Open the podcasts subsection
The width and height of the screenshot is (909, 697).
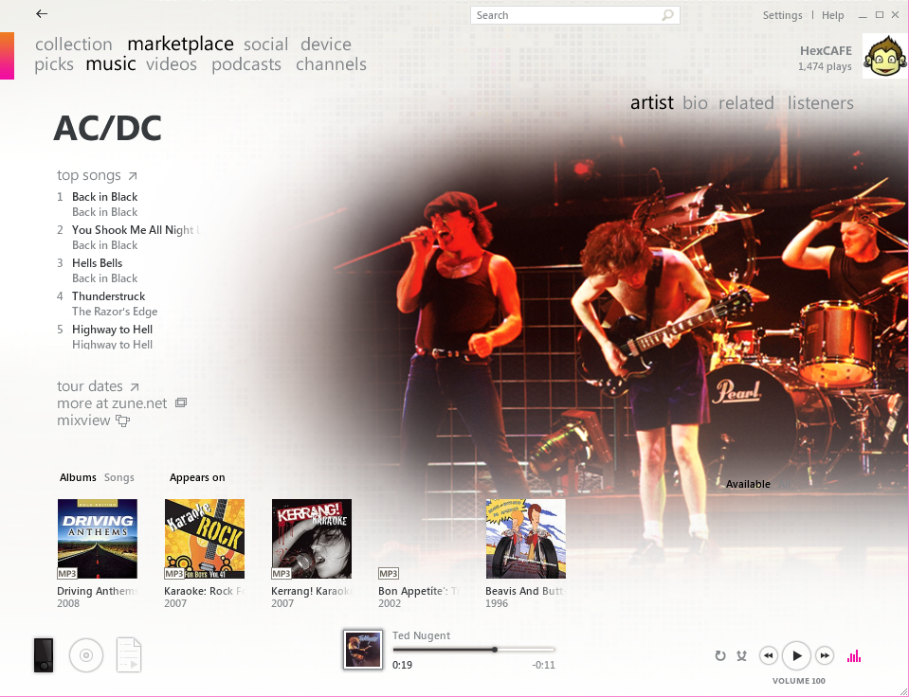tap(246, 64)
